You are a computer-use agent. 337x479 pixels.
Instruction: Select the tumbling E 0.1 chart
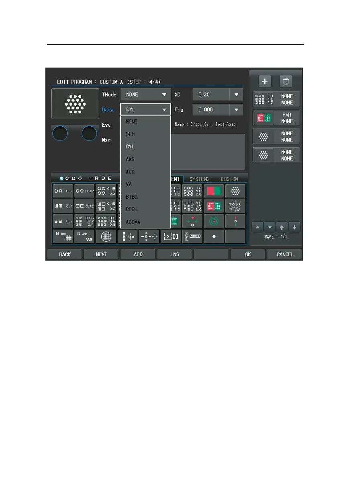pyautogui.click(x=63, y=206)
